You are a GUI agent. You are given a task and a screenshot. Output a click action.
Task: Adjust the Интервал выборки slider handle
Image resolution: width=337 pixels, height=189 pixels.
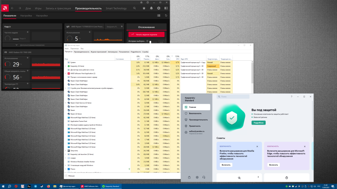150,42
